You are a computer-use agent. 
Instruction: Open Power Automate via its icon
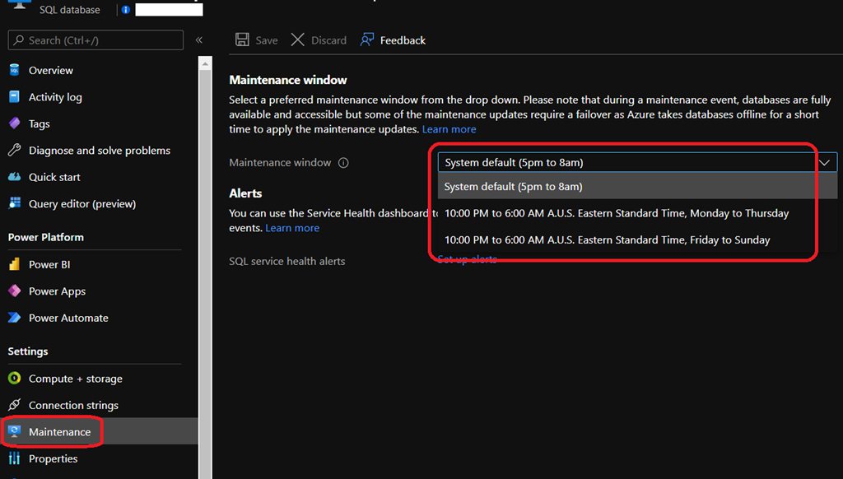coord(14,318)
